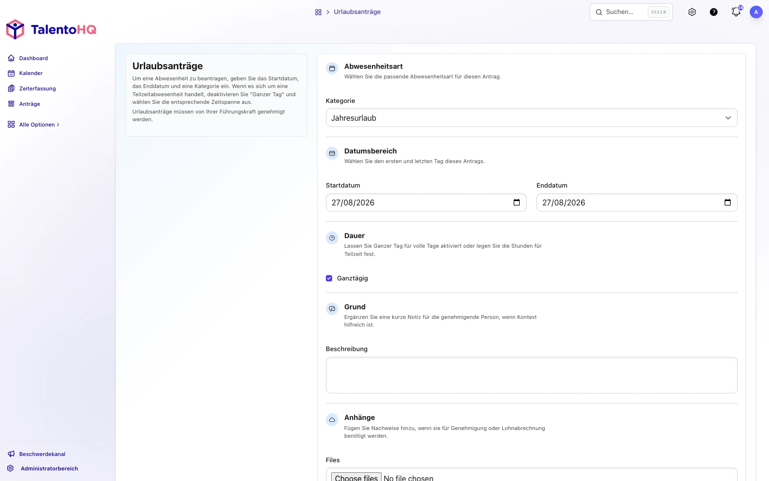Open the Kategorie dropdown Jahresurlaub
Screen dimensions: 769x481
tap(532, 118)
